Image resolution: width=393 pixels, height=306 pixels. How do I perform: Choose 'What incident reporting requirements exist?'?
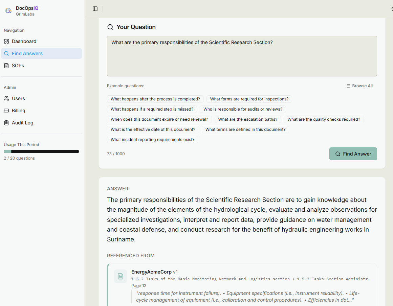152,140
